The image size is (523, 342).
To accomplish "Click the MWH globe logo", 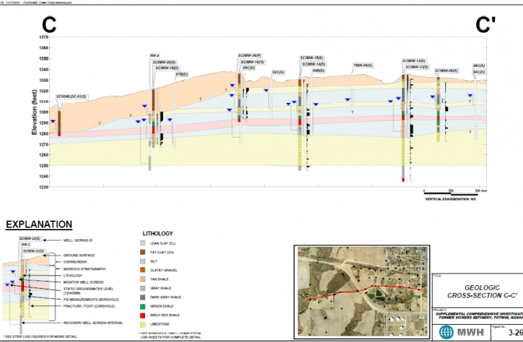I will pos(447,333).
